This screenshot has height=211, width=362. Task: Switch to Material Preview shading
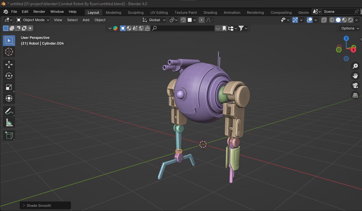click(344, 20)
